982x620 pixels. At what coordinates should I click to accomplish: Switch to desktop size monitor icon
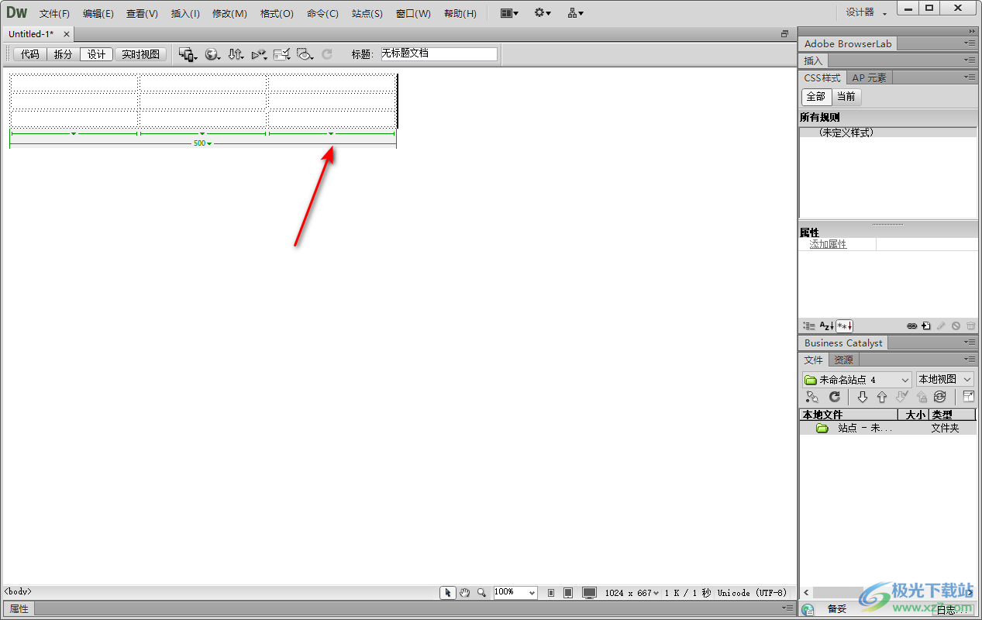click(x=589, y=592)
